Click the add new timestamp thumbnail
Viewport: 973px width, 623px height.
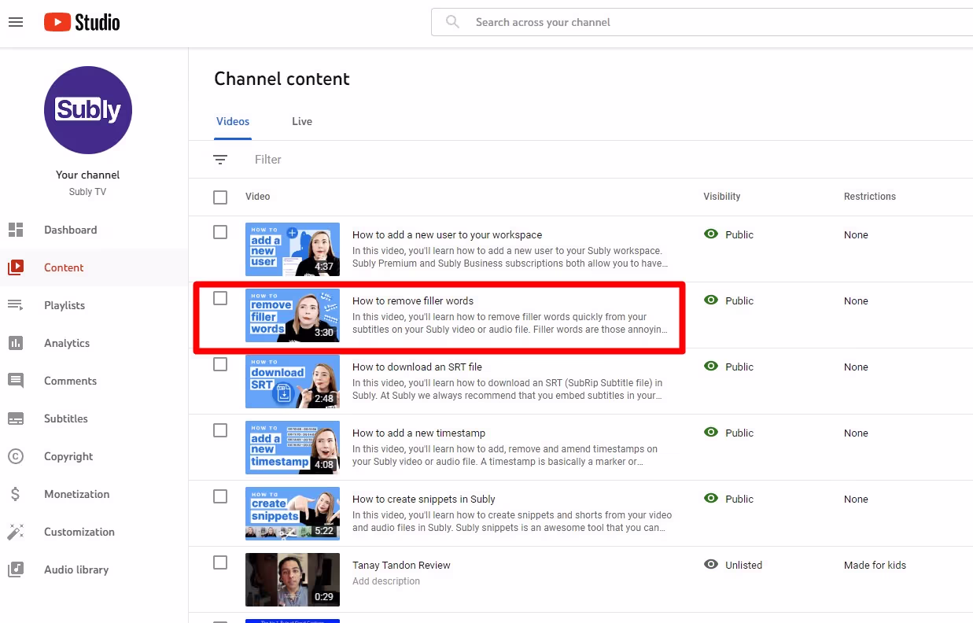point(293,448)
